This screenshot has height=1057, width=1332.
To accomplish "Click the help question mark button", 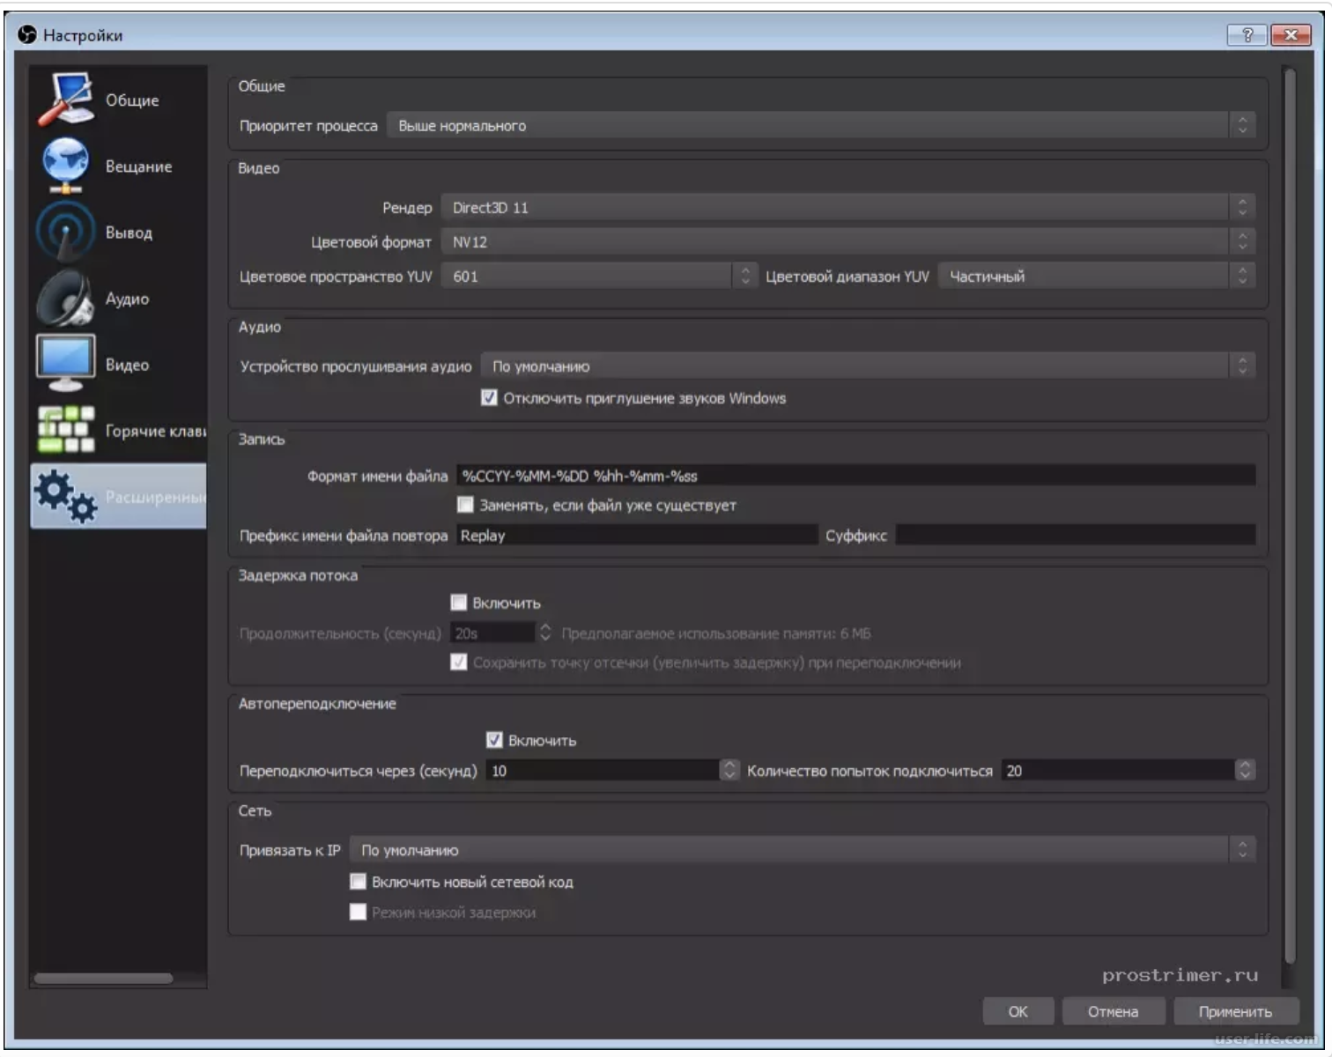I will 1247,34.
